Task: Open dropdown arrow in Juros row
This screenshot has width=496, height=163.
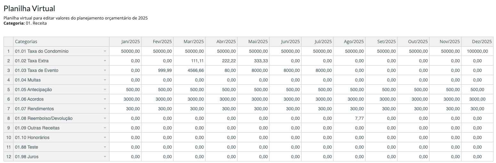Action: [105, 157]
